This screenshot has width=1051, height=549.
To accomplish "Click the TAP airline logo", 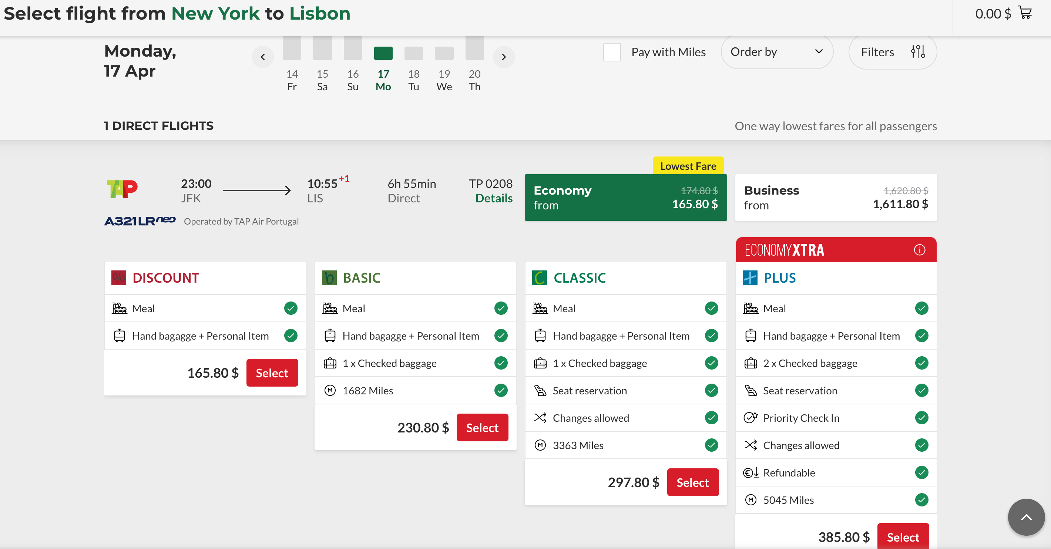I will [x=122, y=189].
